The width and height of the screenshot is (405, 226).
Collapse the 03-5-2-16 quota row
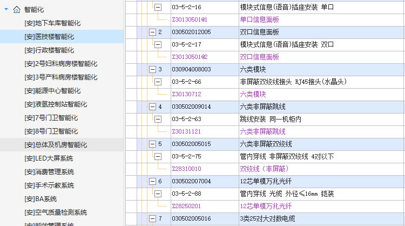coord(158,7)
